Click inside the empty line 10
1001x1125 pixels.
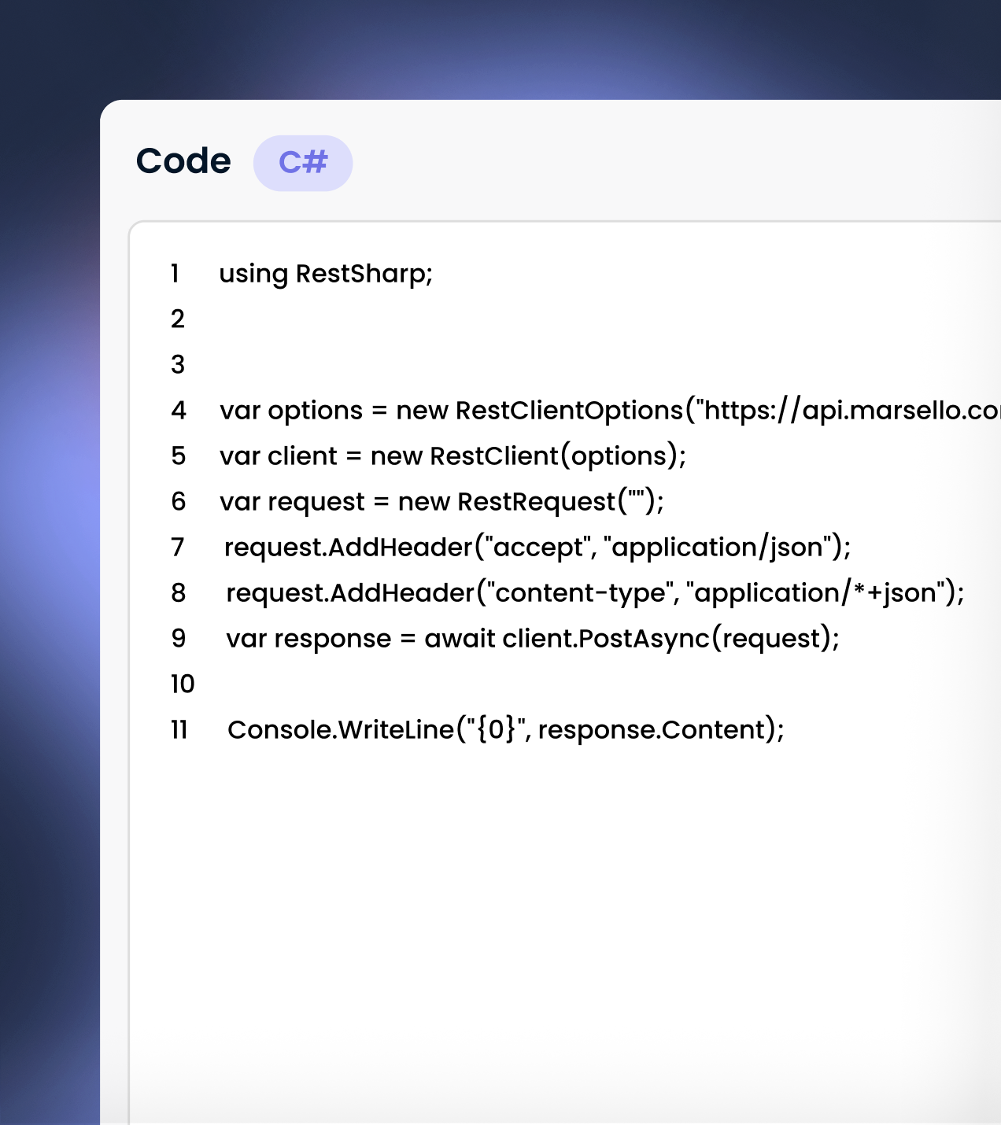click(393, 684)
